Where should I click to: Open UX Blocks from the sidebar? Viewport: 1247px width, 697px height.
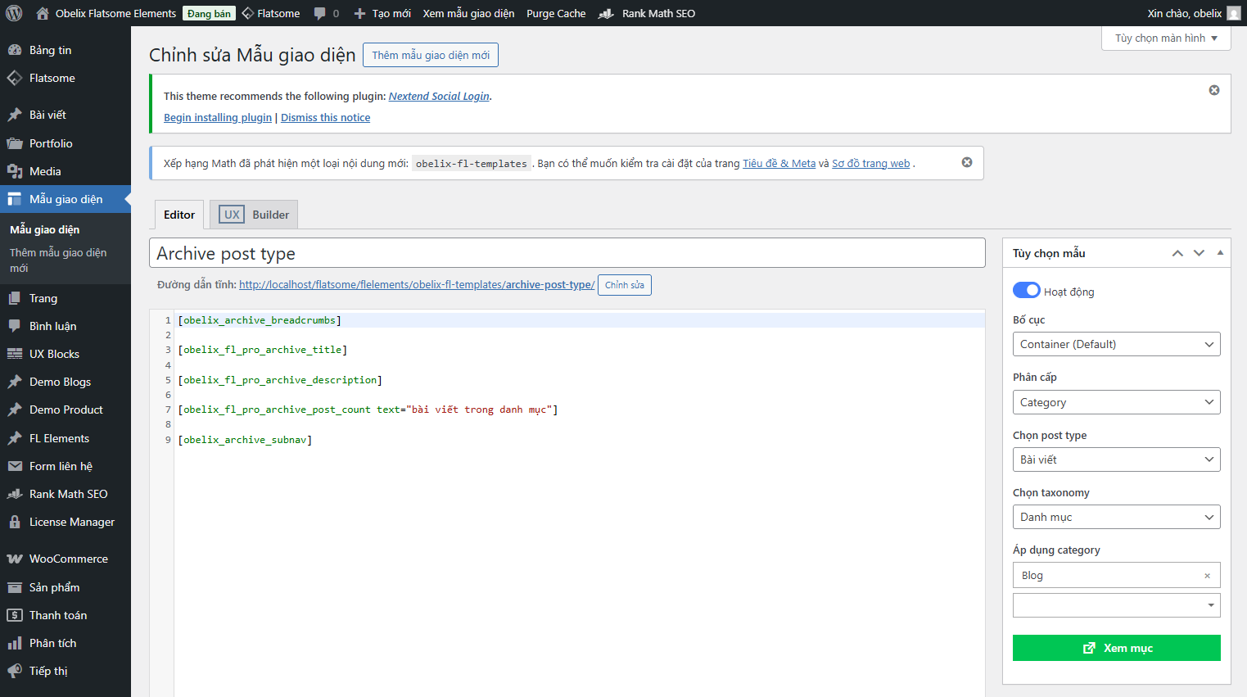click(x=54, y=354)
